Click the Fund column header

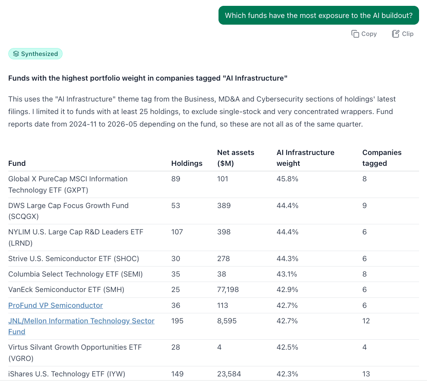tap(17, 163)
